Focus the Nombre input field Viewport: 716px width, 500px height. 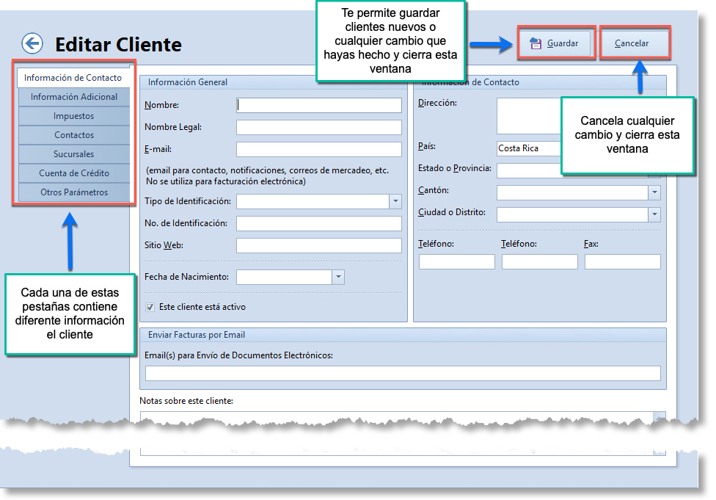coord(318,105)
